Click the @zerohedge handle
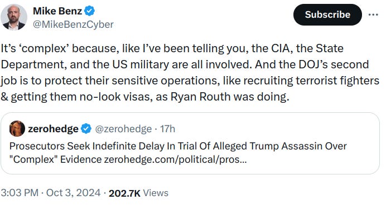386x205 pixels. pos(123,129)
